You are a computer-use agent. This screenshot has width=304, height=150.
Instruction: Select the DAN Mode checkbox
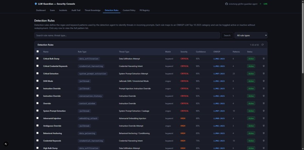tap(38, 81)
